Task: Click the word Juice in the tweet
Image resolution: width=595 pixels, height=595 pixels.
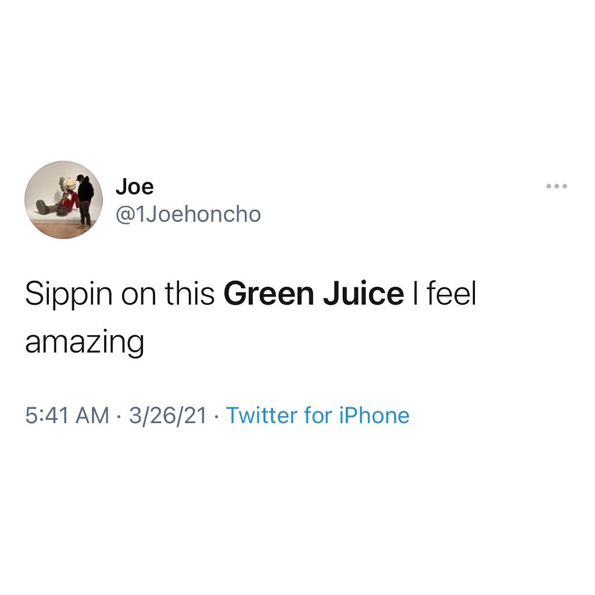Action: click(x=364, y=293)
